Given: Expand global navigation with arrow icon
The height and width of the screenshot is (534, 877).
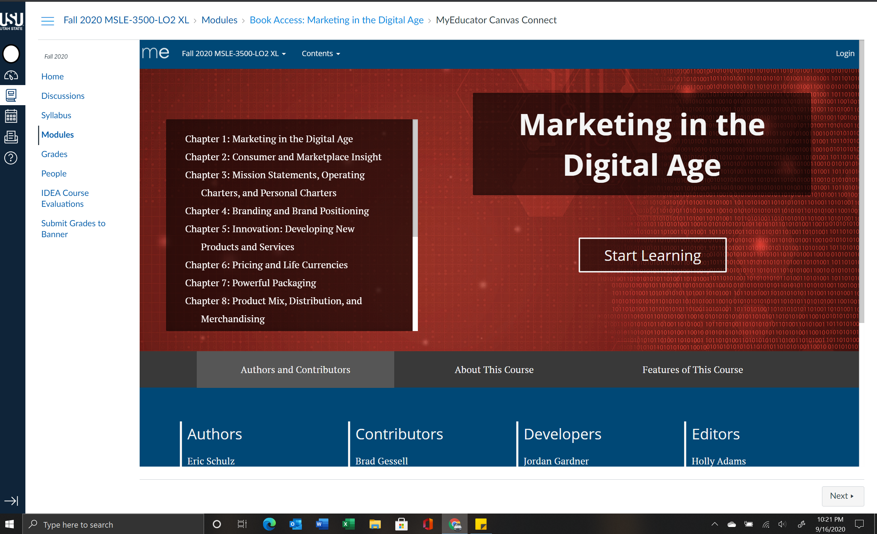Looking at the screenshot, I should tap(11, 501).
